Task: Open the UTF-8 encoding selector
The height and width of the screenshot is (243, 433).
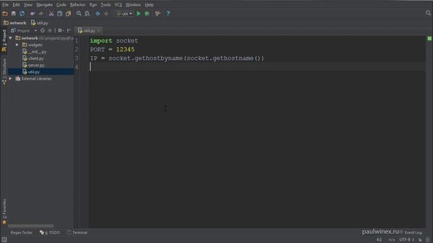Action: coord(407,240)
